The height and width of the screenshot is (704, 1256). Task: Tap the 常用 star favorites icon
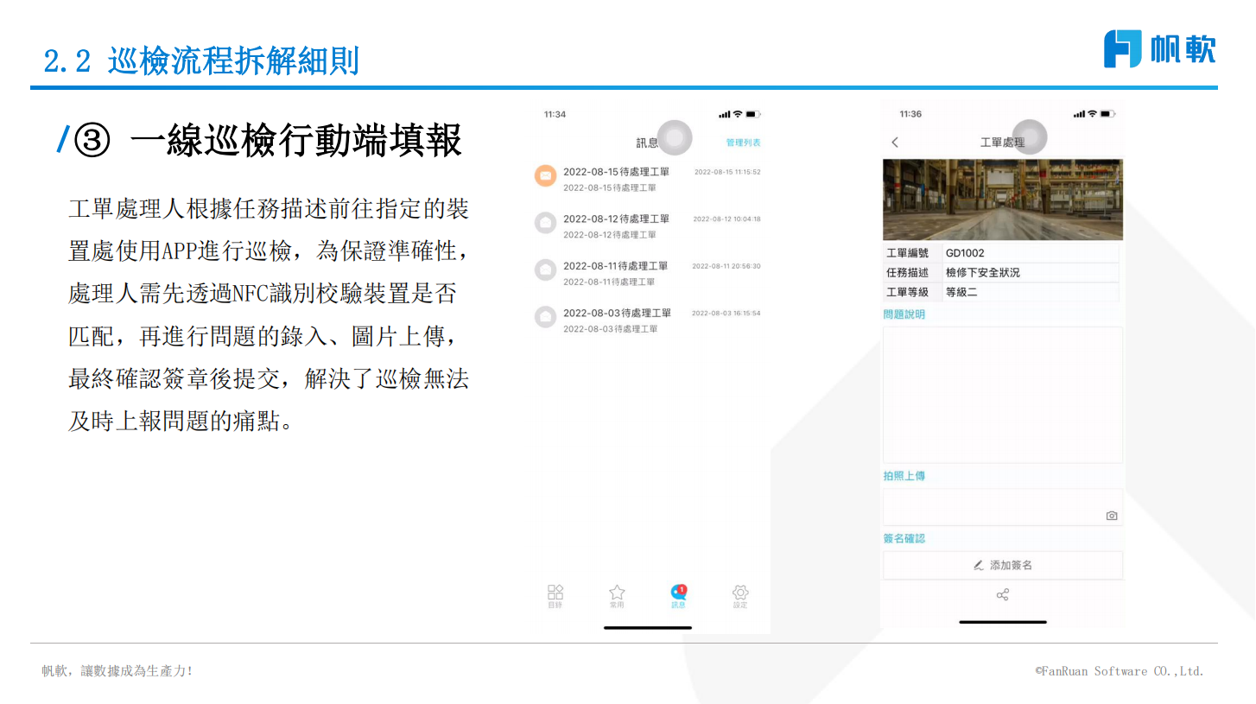[x=617, y=593]
